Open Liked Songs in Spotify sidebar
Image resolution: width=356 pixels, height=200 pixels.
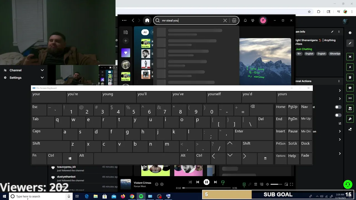(126, 53)
